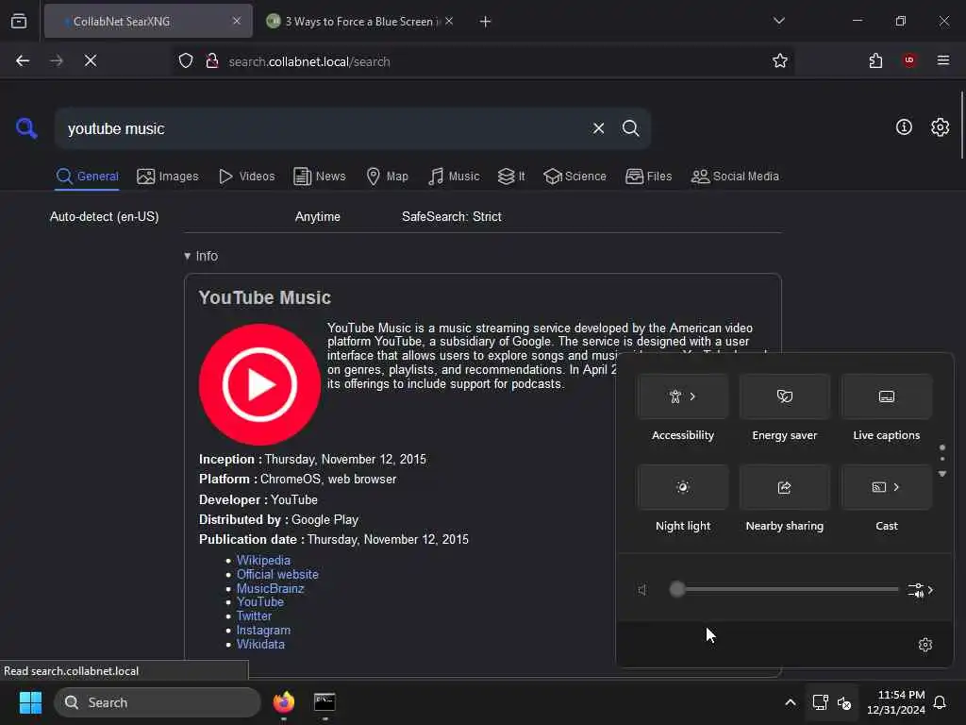Open the sound output selector icon
The image size is (966, 725).
921,590
